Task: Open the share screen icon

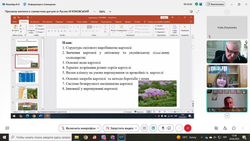Action: click(x=144, y=128)
